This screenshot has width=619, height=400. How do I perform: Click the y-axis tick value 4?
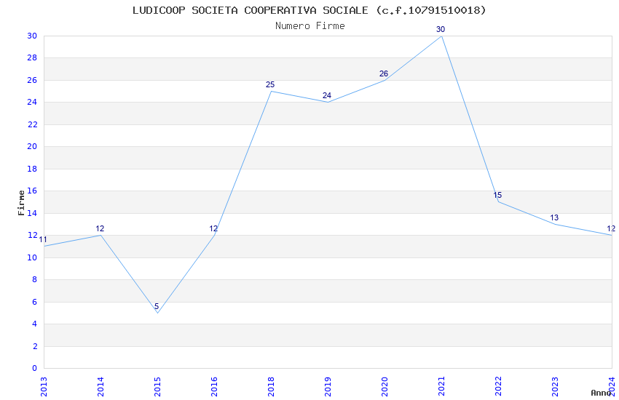pos(35,324)
